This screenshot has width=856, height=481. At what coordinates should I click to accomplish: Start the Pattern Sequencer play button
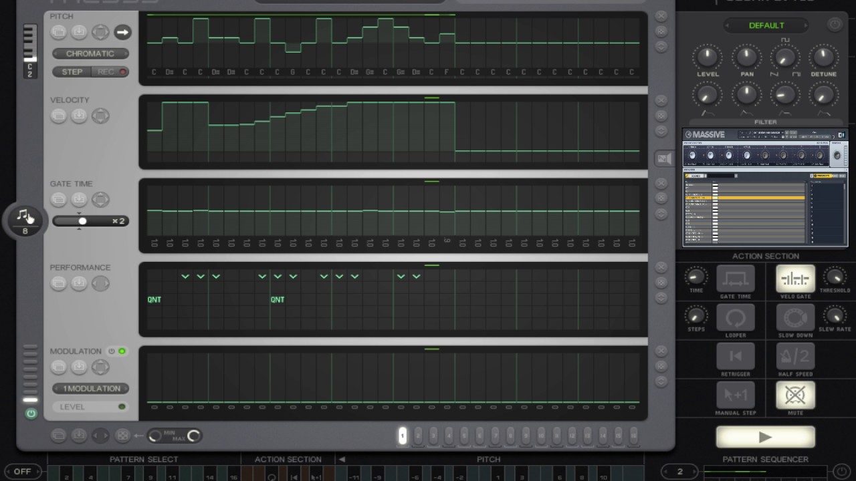(x=766, y=437)
